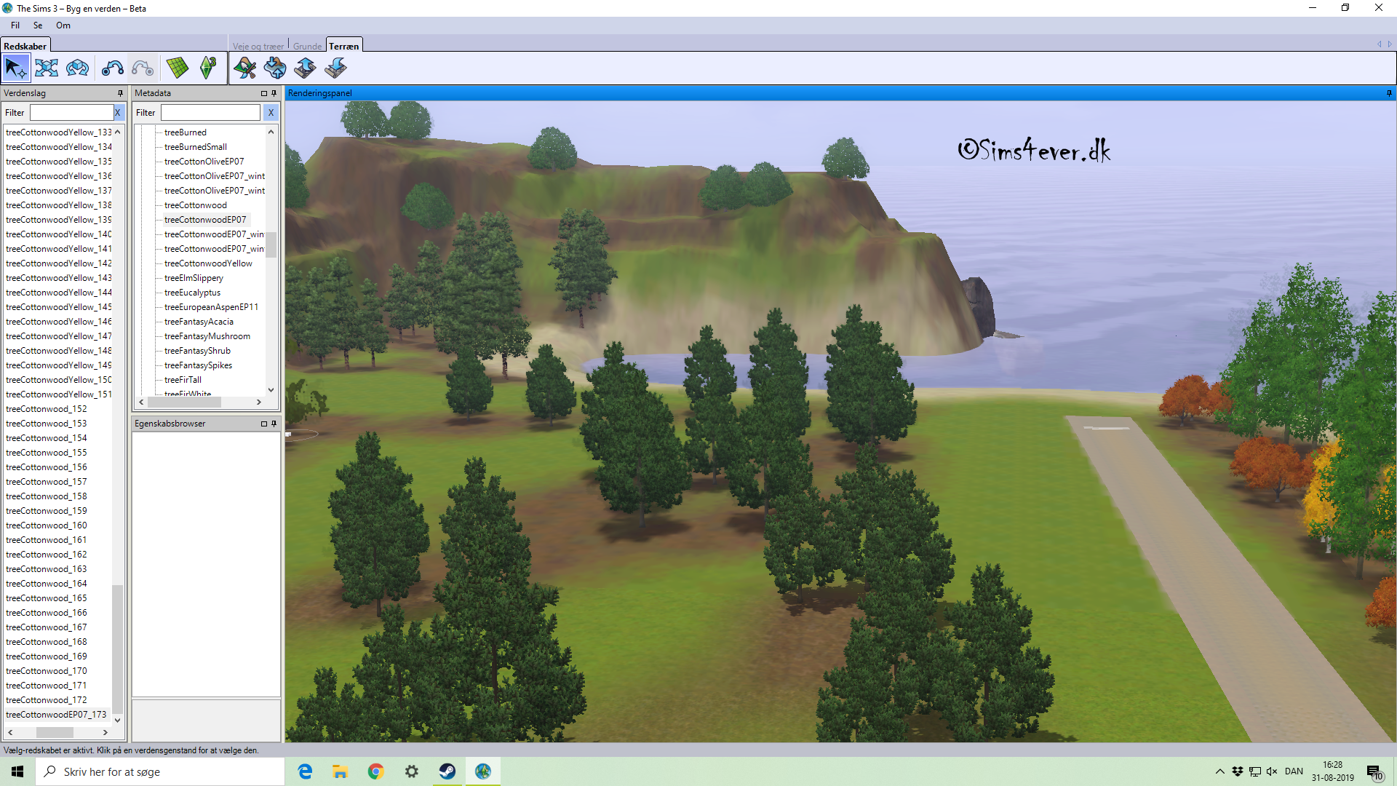
Task: Maximize the Metadata panel
Action: click(x=264, y=93)
